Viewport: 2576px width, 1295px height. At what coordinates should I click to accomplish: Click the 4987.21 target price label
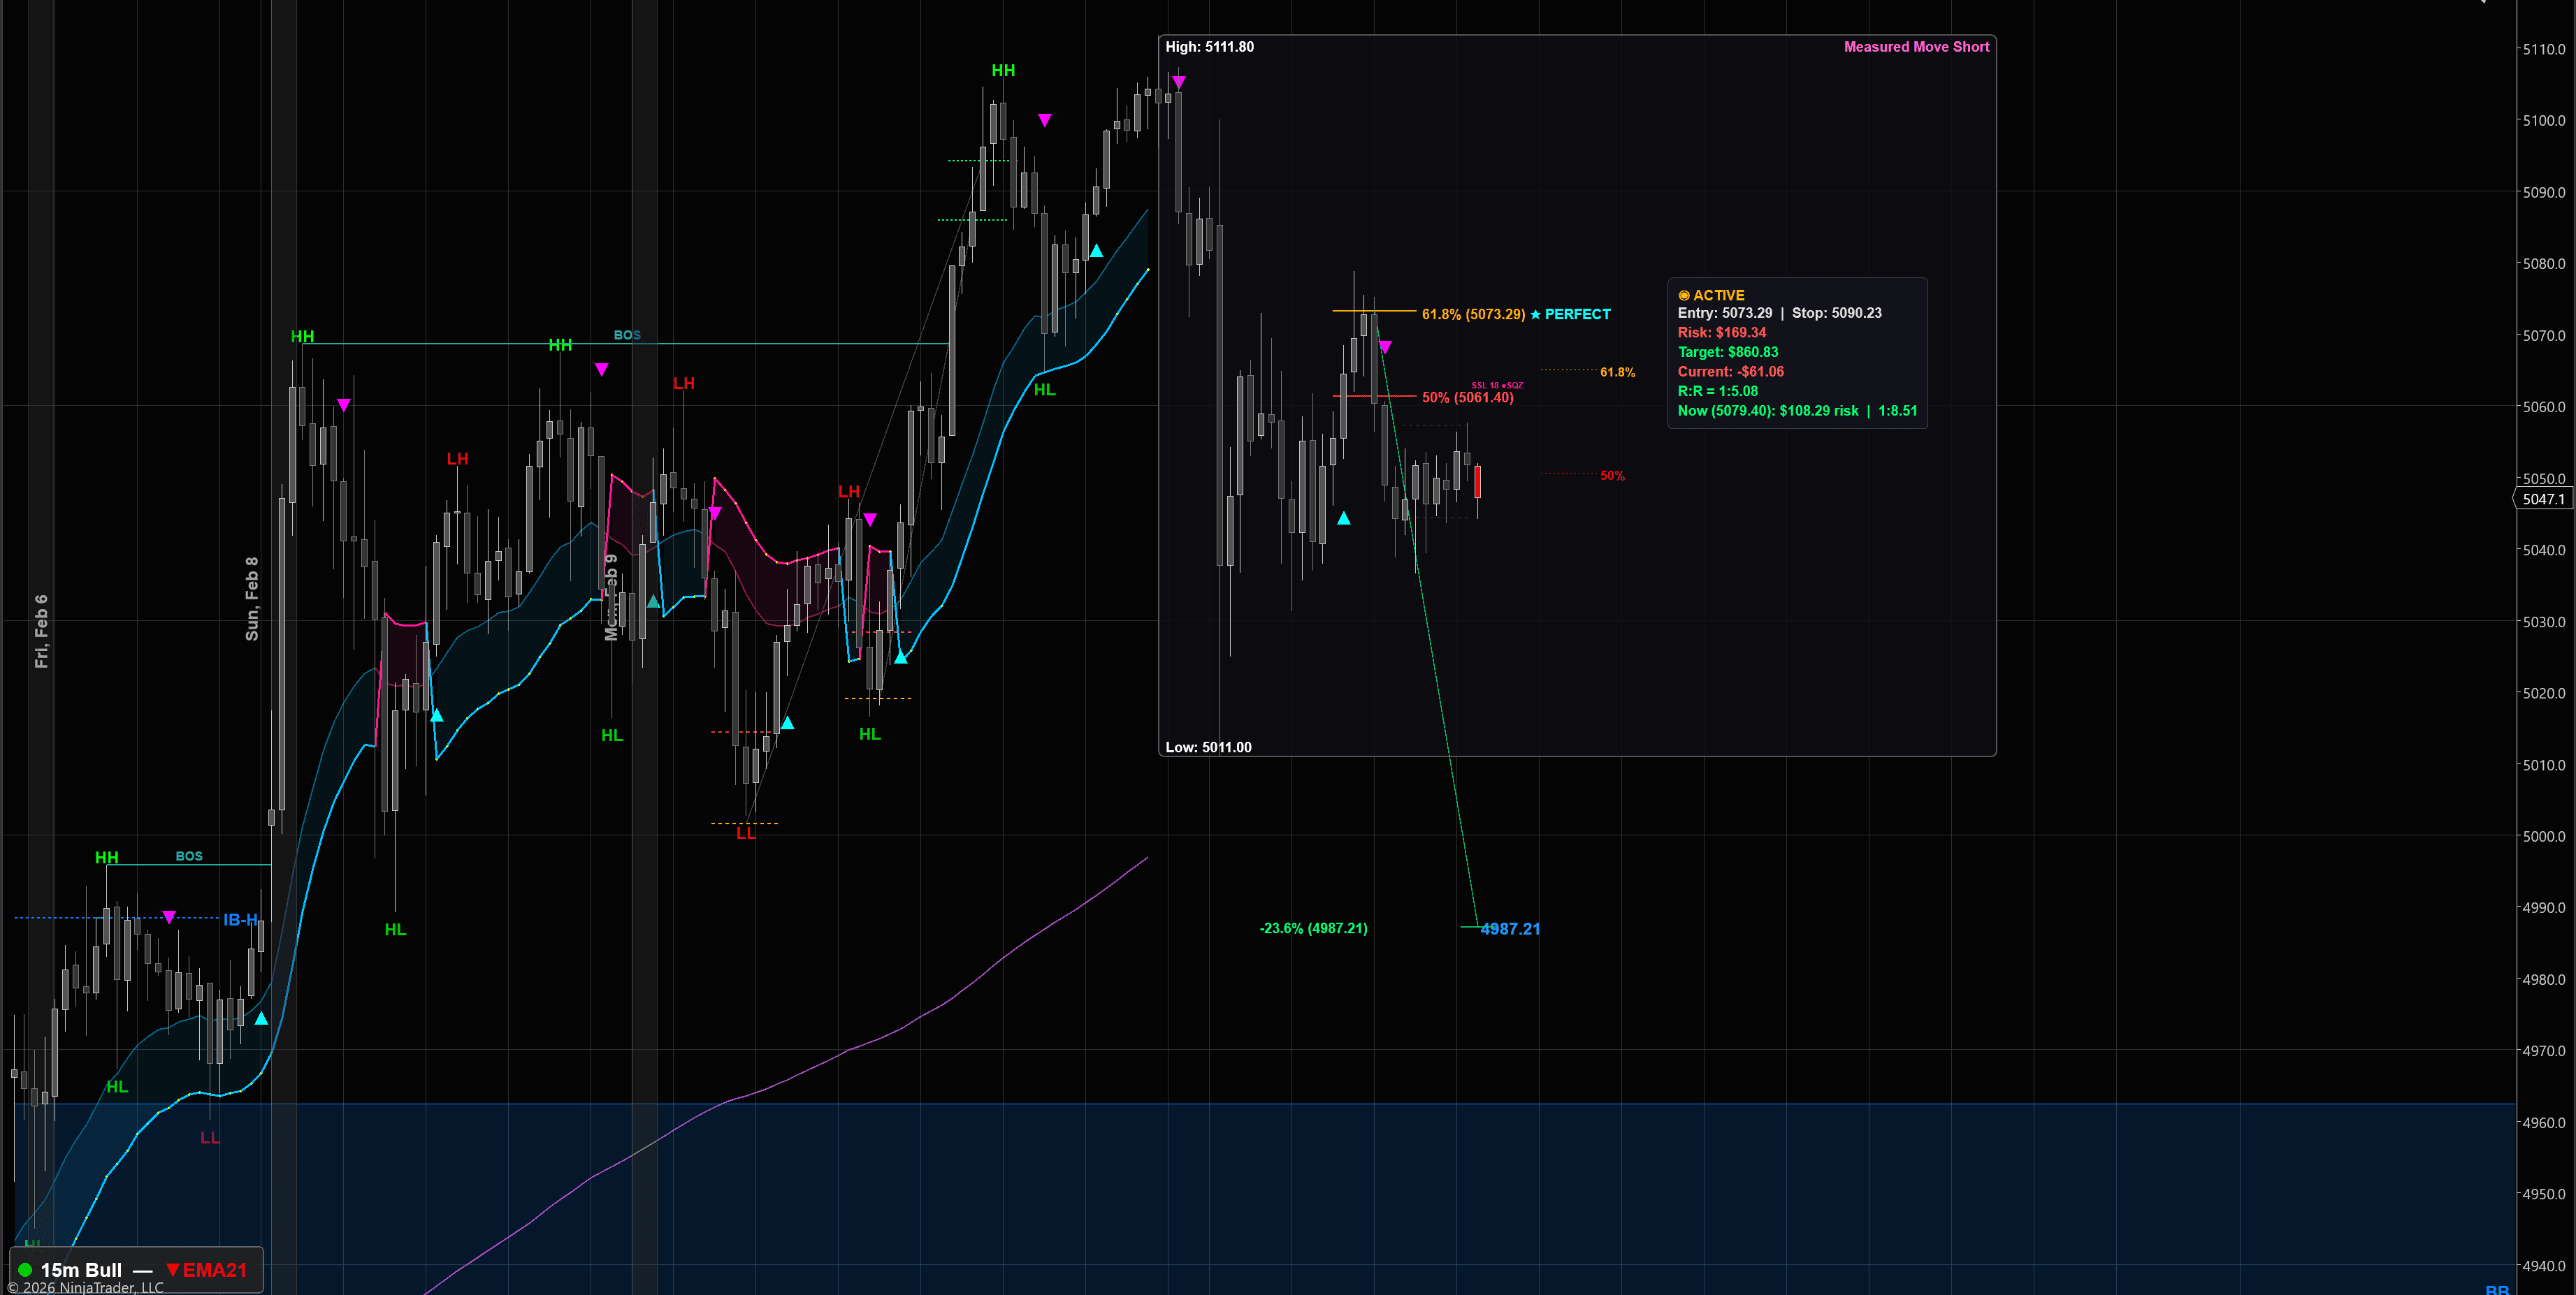[1509, 929]
